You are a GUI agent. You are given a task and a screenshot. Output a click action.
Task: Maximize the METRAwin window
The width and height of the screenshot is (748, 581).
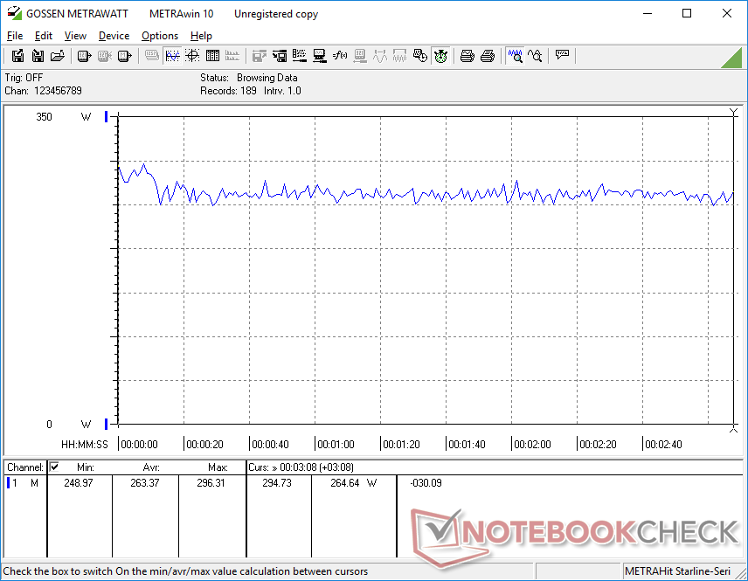click(x=687, y=13)
